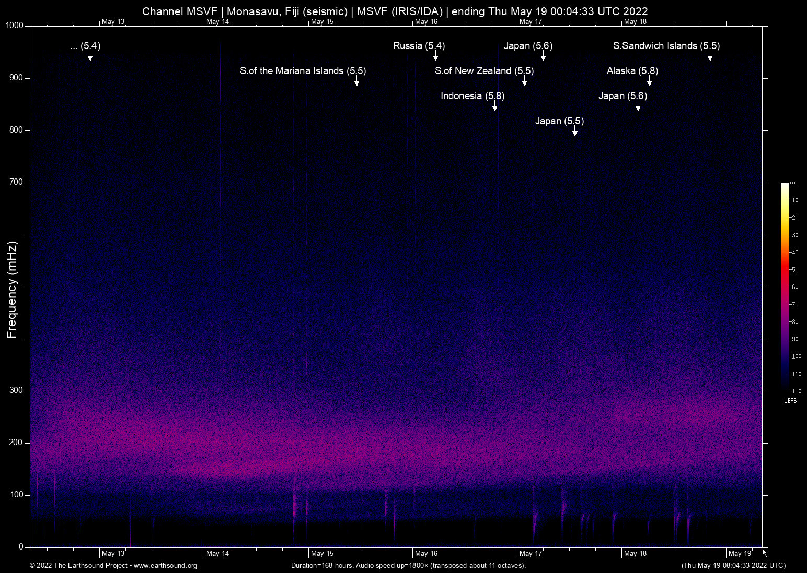
Task: Select the Japan (5.6) marker near May 17
Action: (527, 46)
